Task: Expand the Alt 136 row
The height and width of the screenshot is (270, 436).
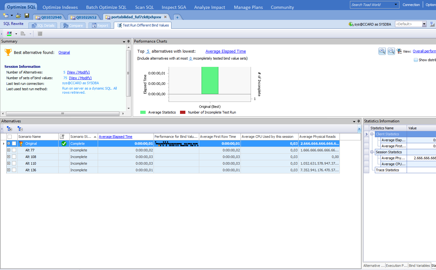Action: [9, 170]
